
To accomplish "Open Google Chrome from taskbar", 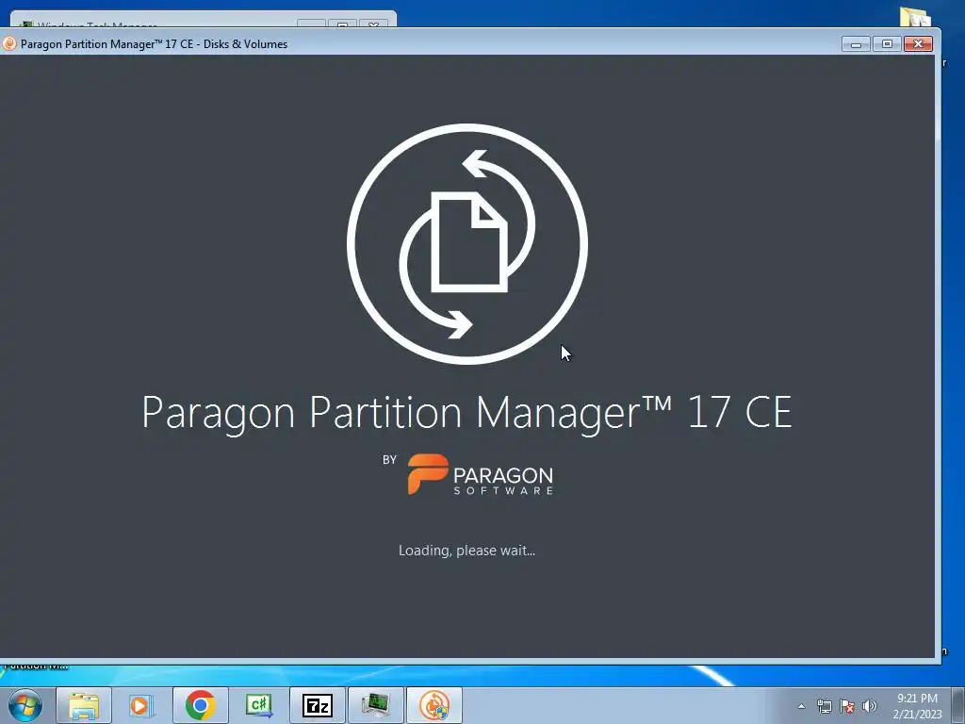I will (200, 705).
